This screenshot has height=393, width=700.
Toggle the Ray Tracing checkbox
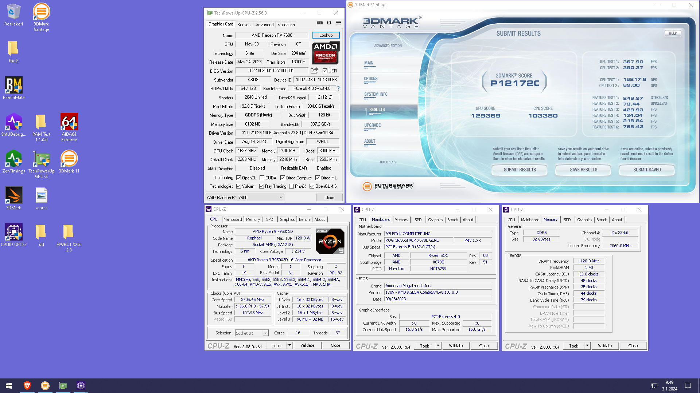pyautogui.click(x=261, y=186)
